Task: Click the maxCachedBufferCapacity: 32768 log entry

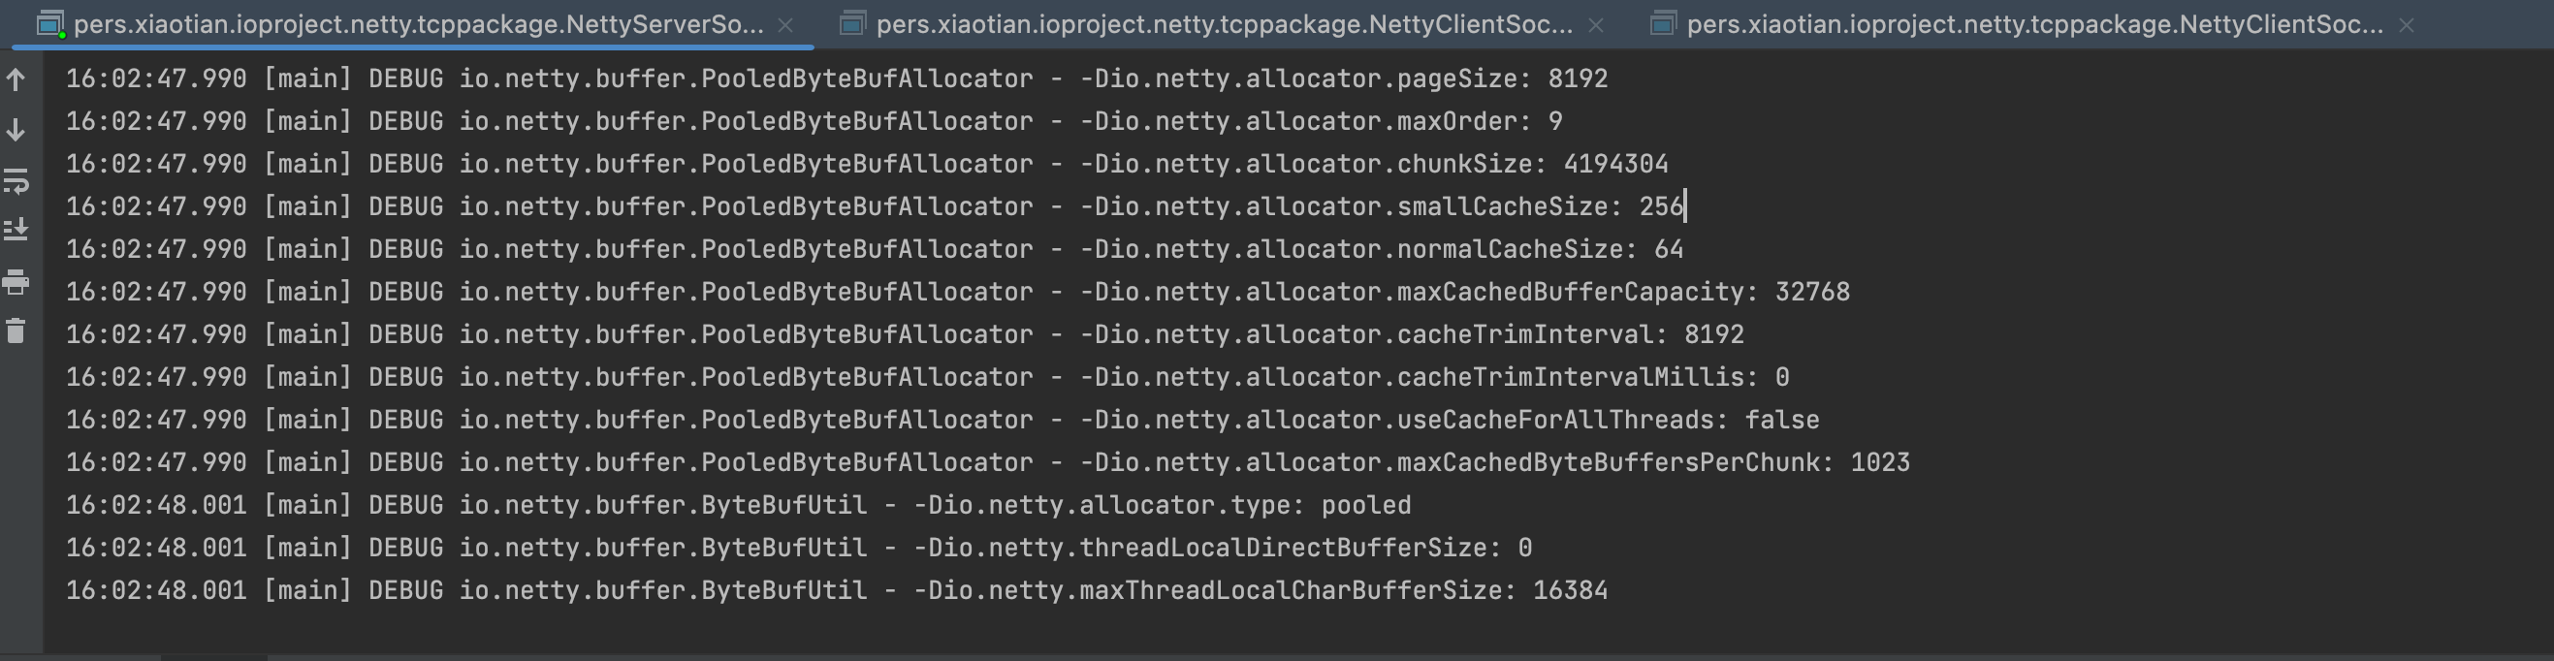Action: [957, 292]
